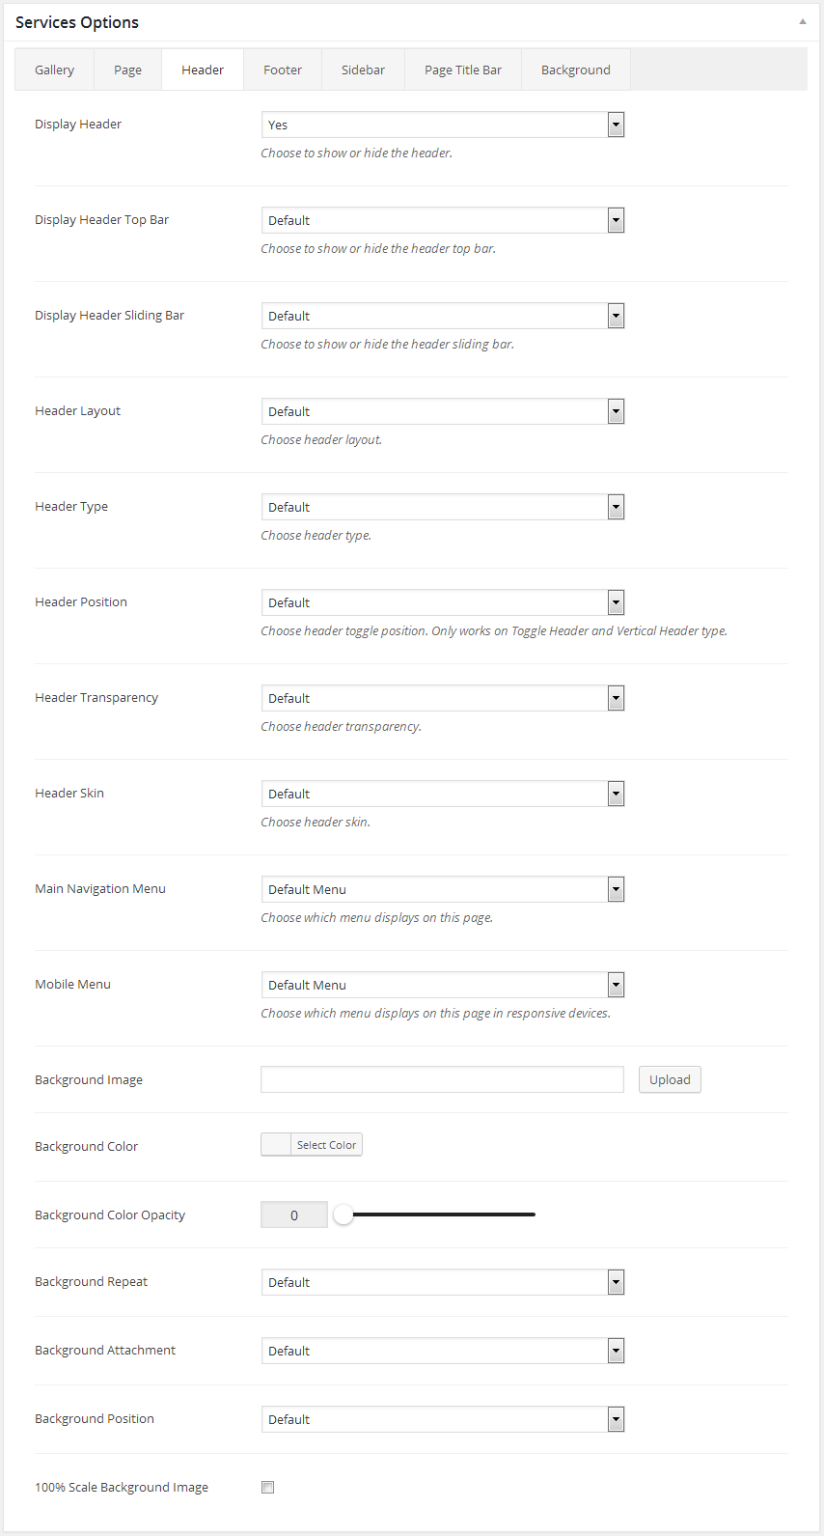
Task: Open the Header Transparency dropdown
Action: tap(443, 698)
